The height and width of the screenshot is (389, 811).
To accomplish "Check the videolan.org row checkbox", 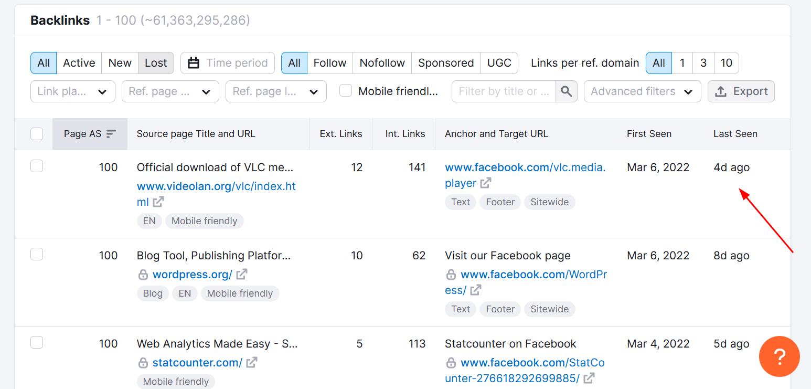I will (x=37, y=166).
